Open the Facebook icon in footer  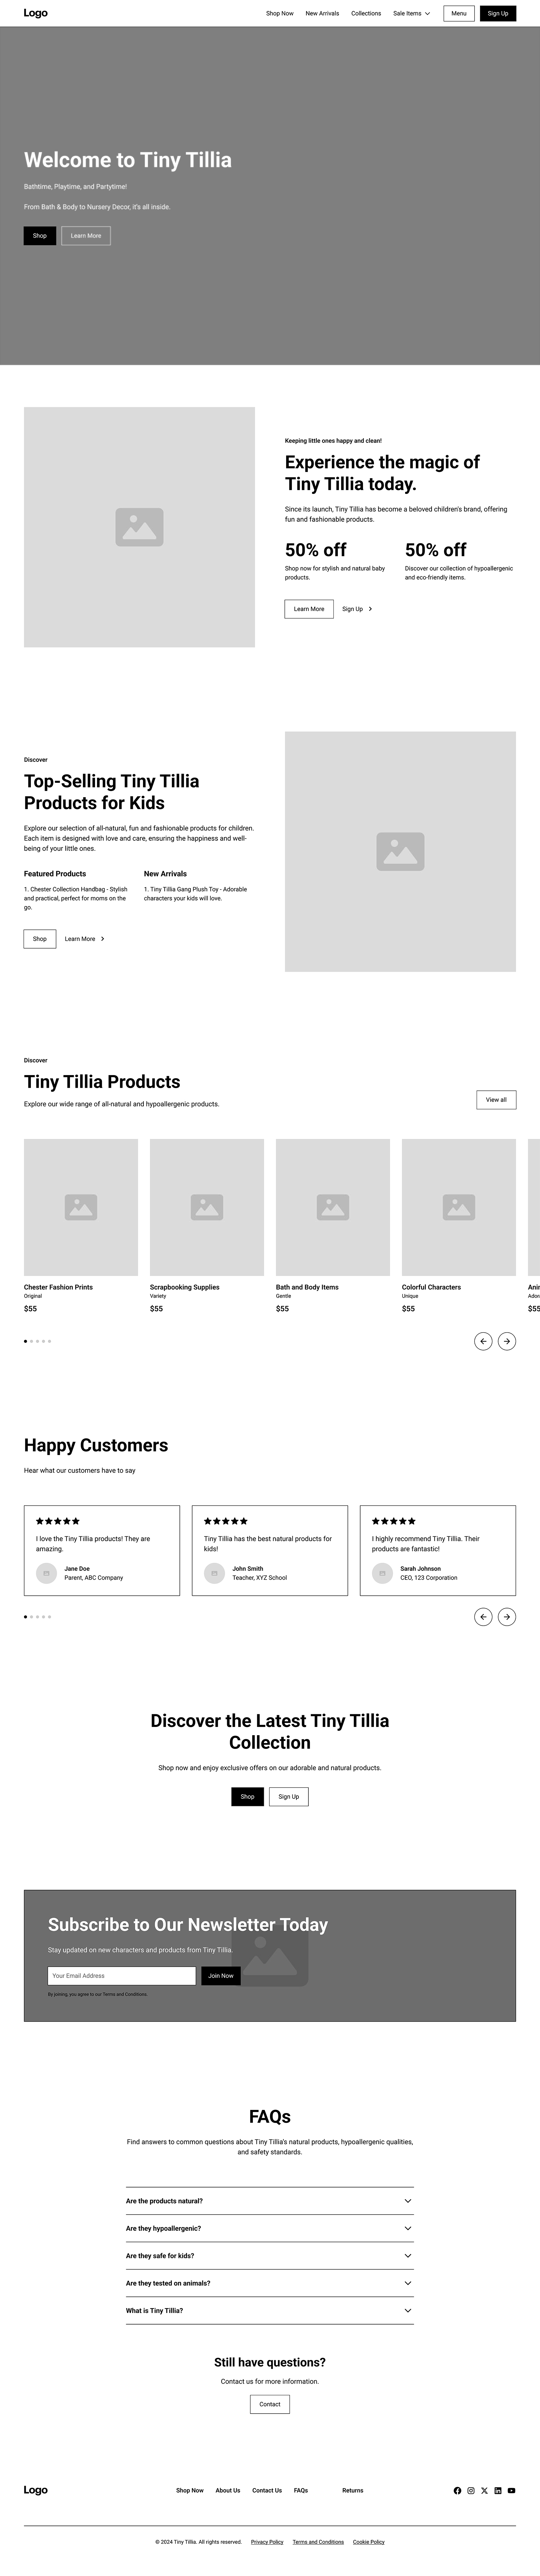point(457,2490)
